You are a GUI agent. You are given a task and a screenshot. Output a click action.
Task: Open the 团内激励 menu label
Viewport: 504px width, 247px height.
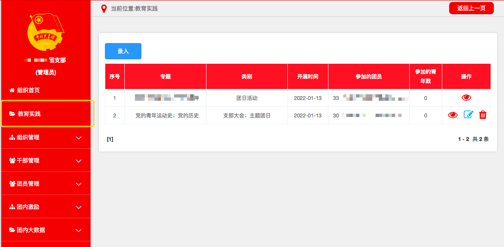28,207
